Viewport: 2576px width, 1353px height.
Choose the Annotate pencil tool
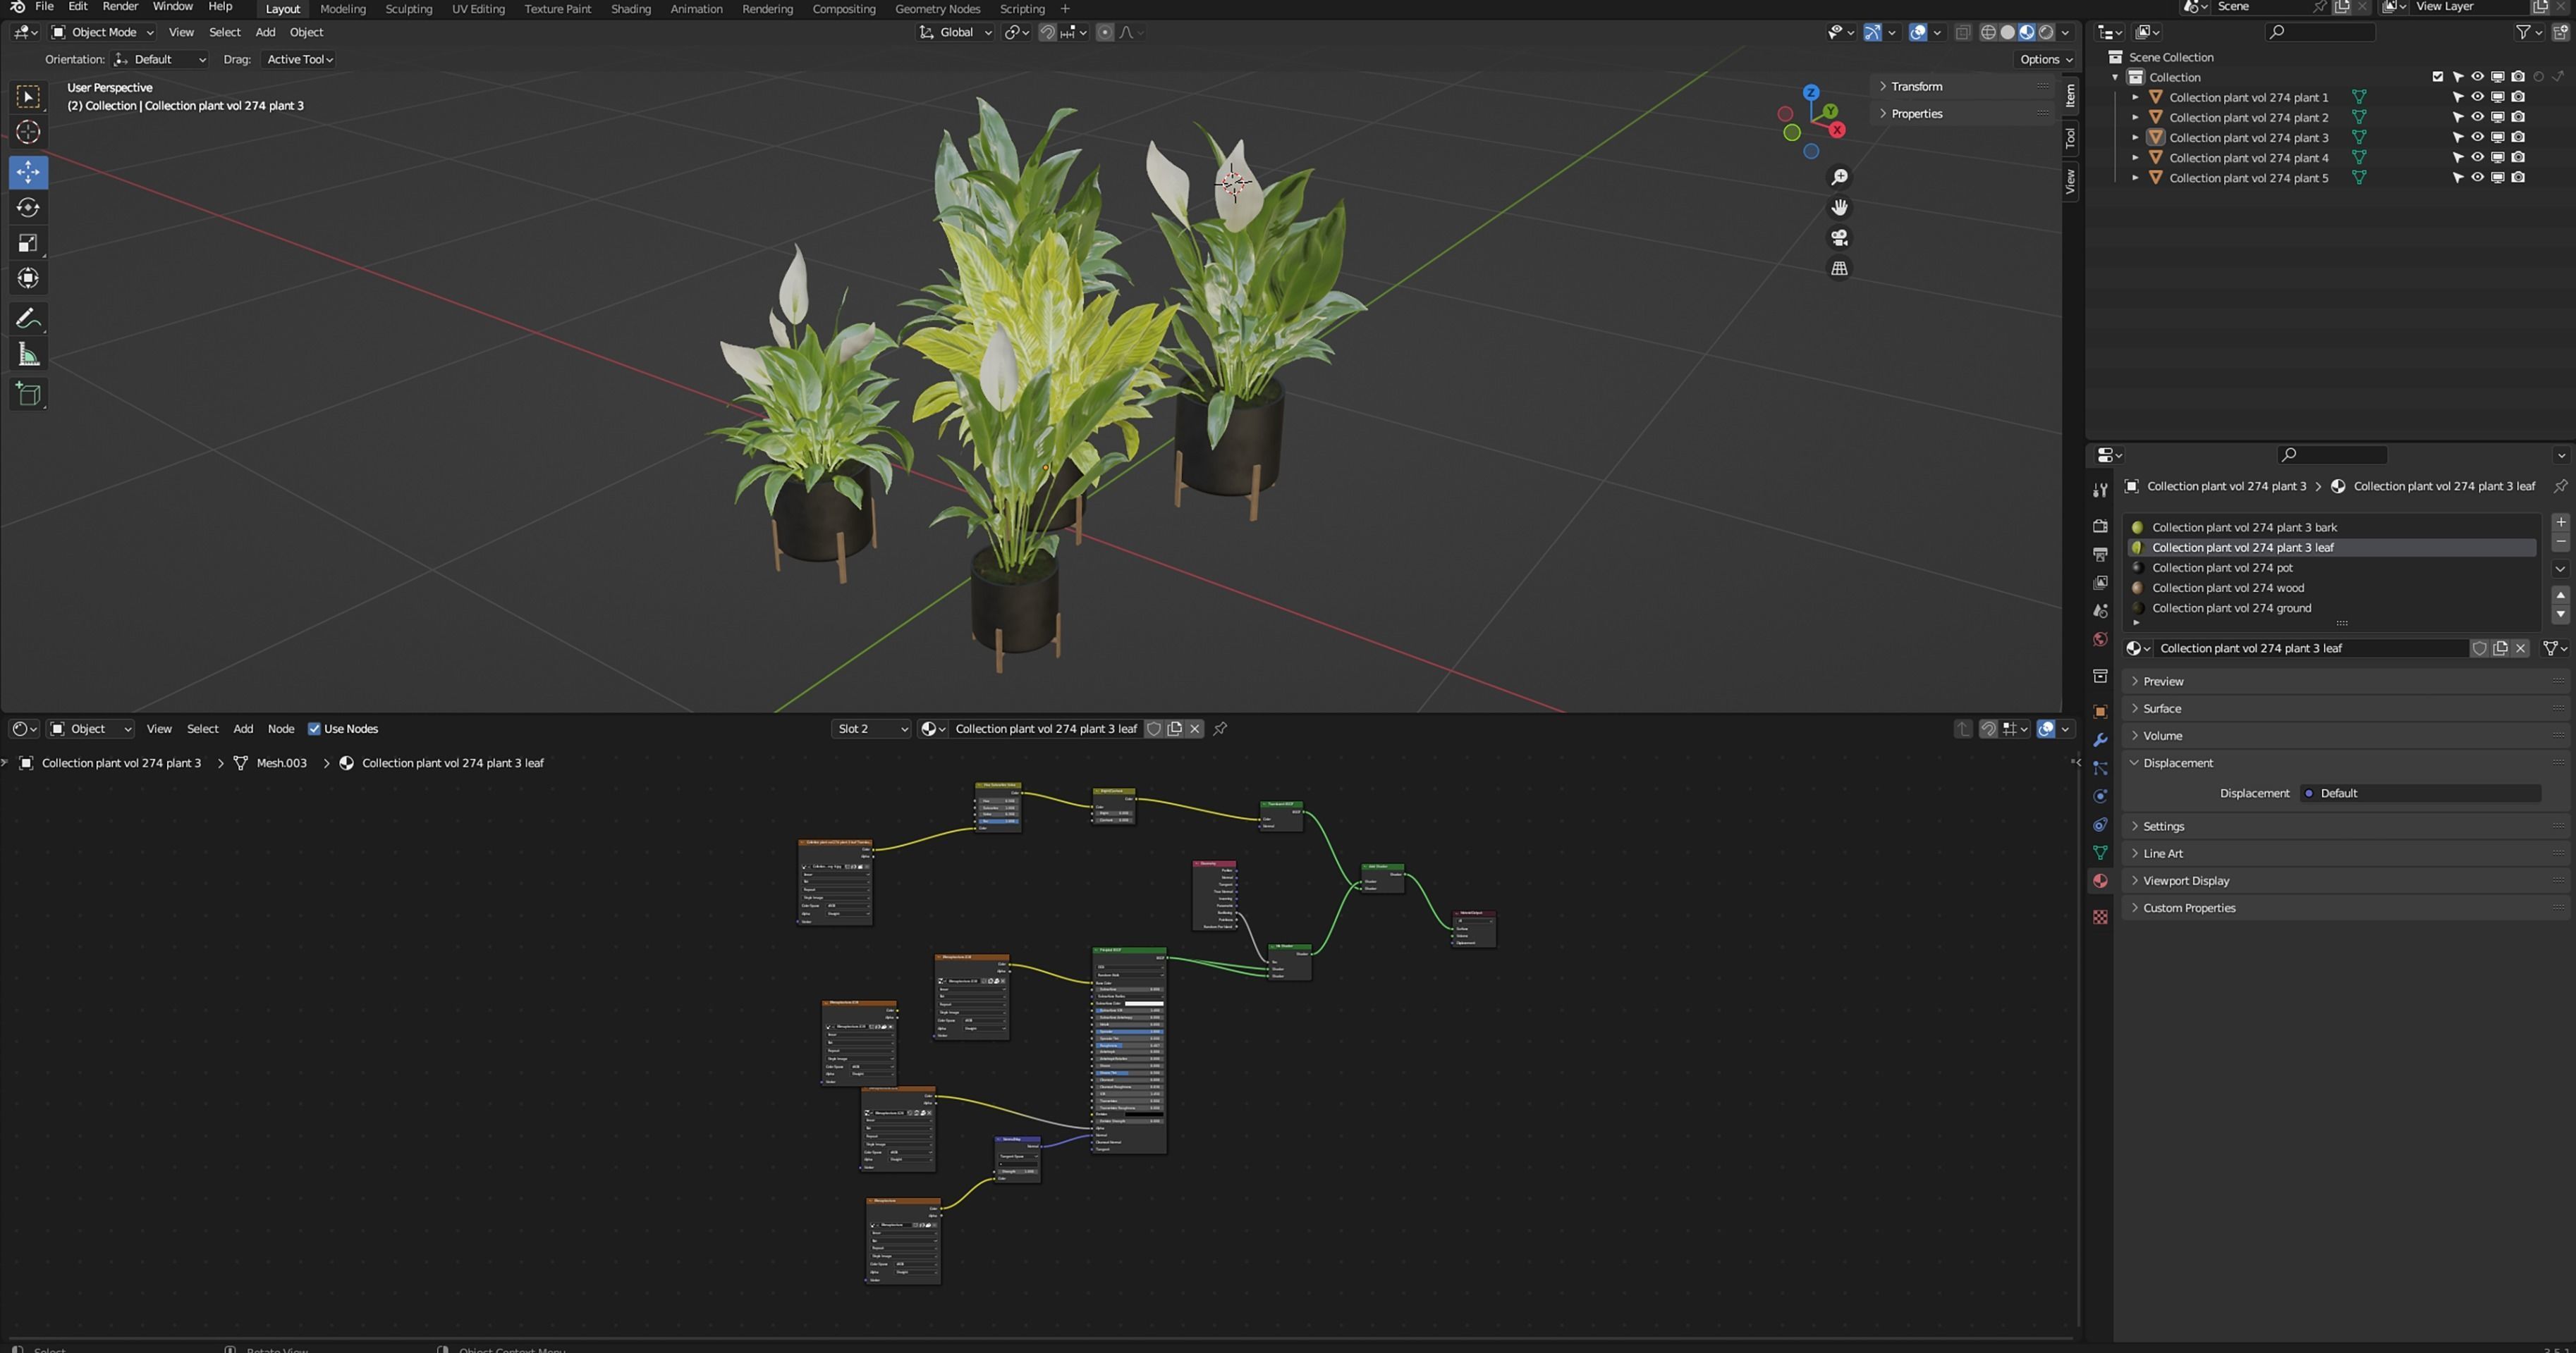tap(28, 319)
